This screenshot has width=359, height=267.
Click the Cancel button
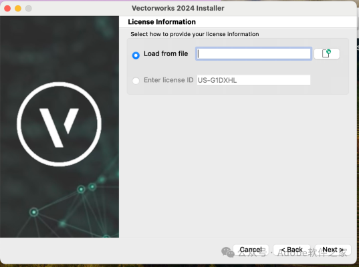pyautogui.click(x=251, y=250)
